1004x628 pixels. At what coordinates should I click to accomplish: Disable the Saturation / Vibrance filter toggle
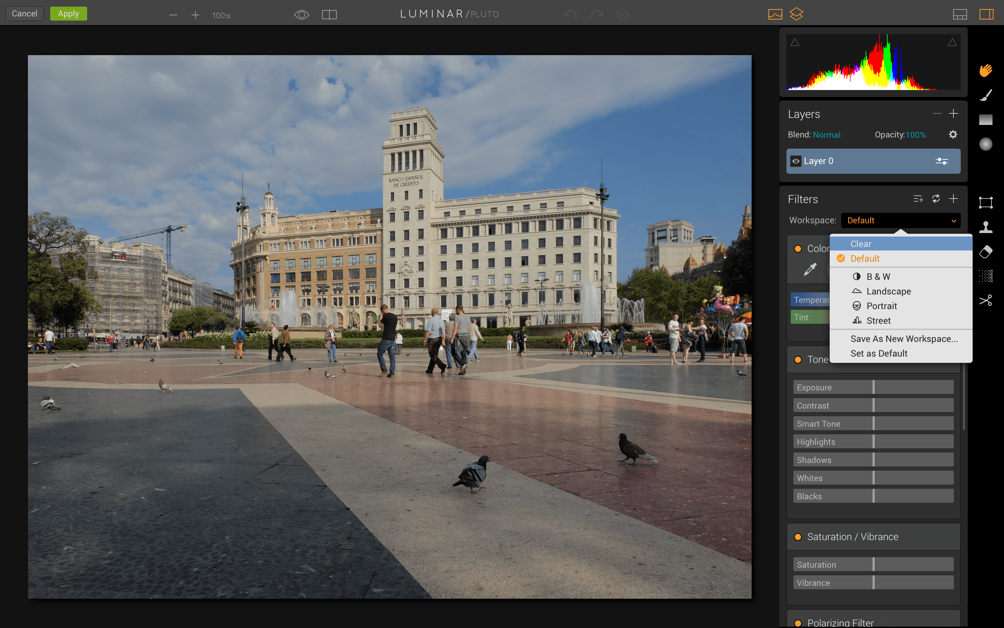pyautogui.click(x=797, y=537)
